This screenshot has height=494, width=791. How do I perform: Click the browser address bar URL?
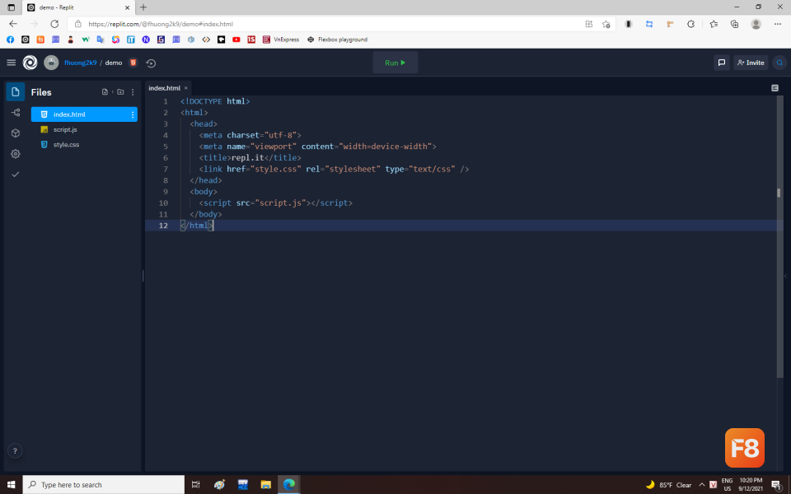click(161, 24)
